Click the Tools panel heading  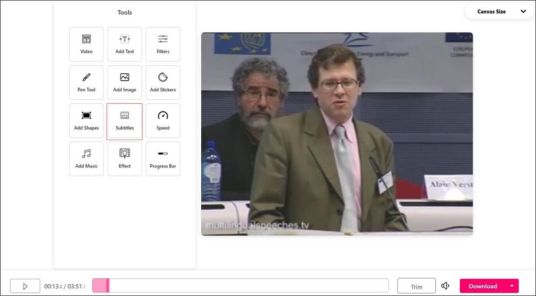pyautogui.click(x=125, y=12)
